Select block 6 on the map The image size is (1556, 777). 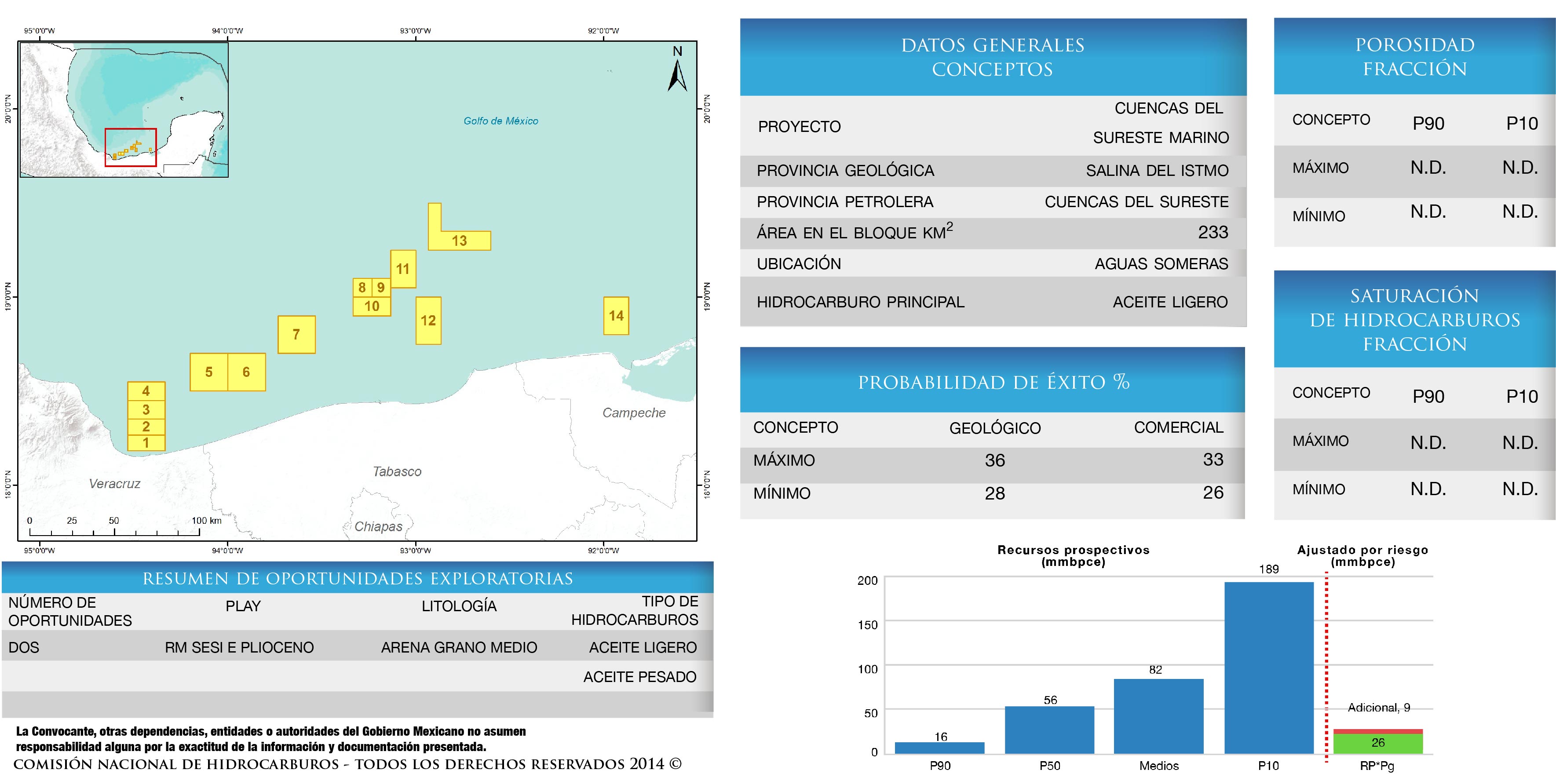click(246, 372)
